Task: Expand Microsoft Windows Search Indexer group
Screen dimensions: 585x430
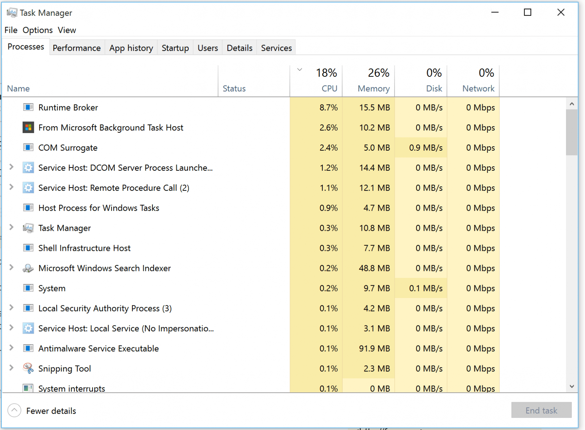Action: (11, 268)
